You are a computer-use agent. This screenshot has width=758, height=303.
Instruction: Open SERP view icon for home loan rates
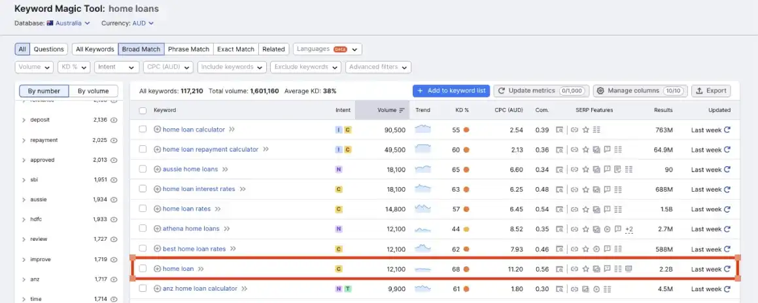pos(559,209)
